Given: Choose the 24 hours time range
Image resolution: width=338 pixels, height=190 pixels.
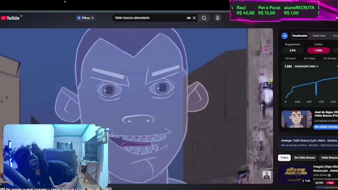Looking at the screenshot, I should pyautogui.click(x=290, y=58).
